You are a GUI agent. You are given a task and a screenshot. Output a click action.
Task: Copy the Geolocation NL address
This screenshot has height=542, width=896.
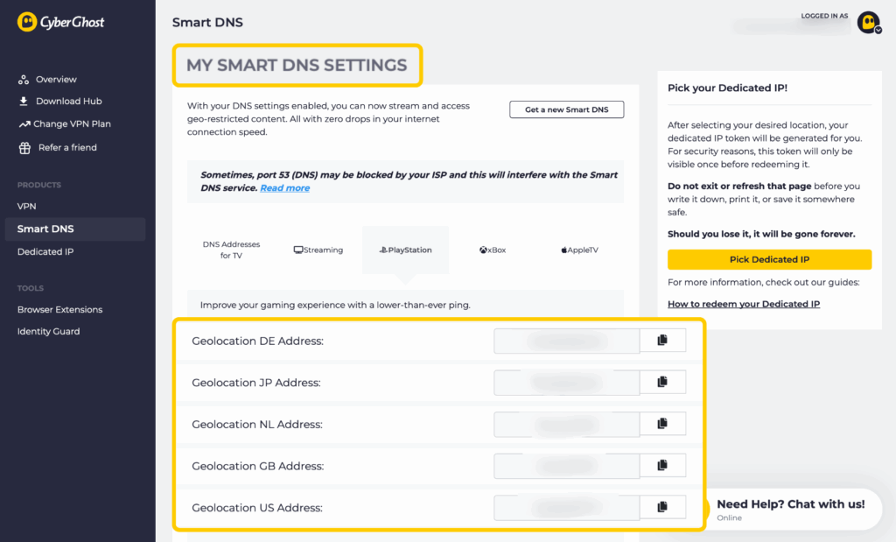pyautogui.click(x=662, y=424)
